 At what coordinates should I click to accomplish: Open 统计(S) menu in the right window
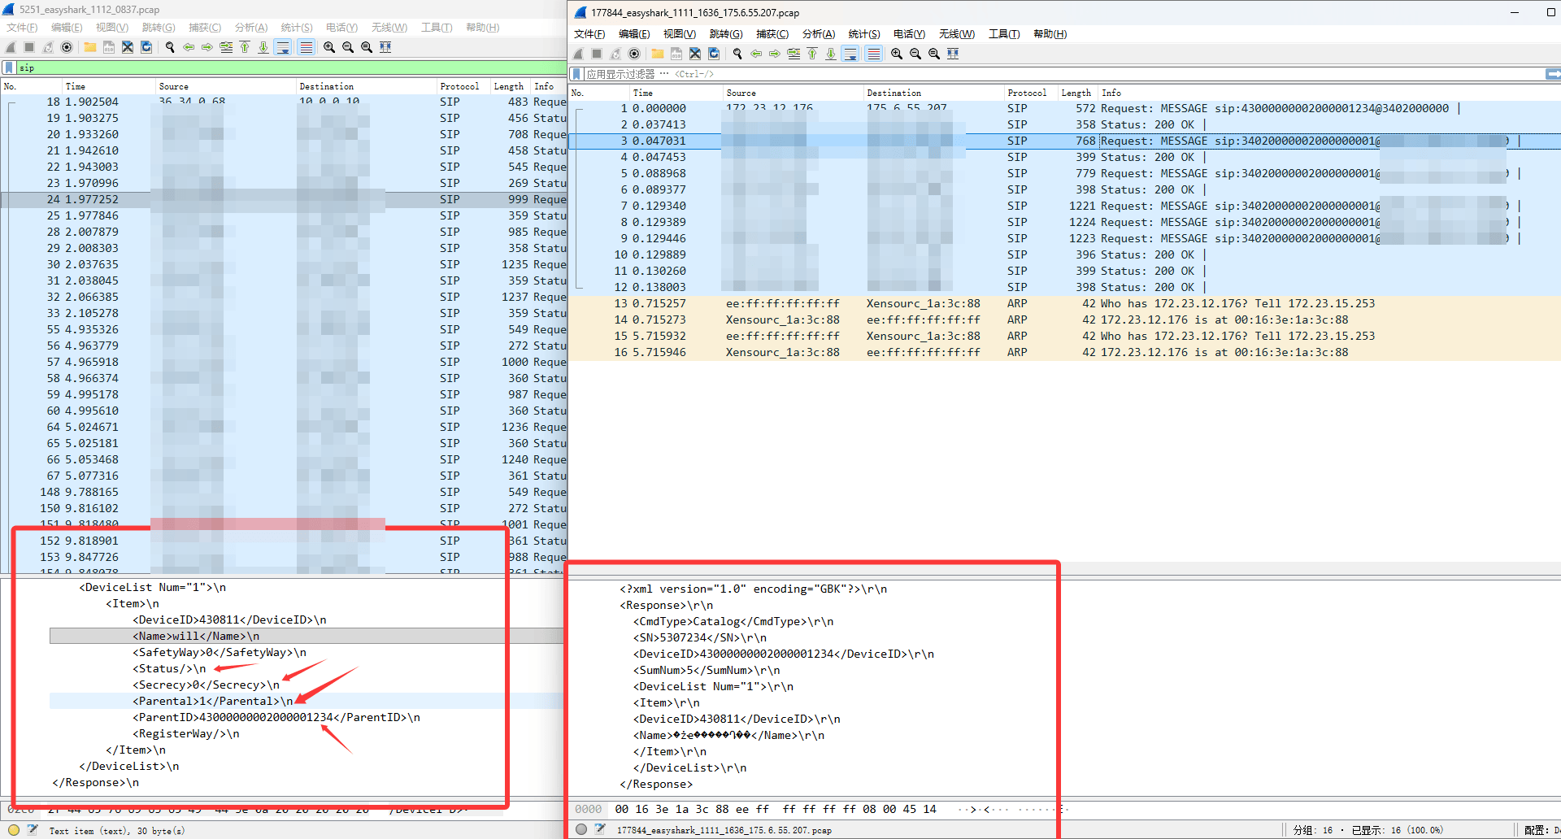pos(863,34)
